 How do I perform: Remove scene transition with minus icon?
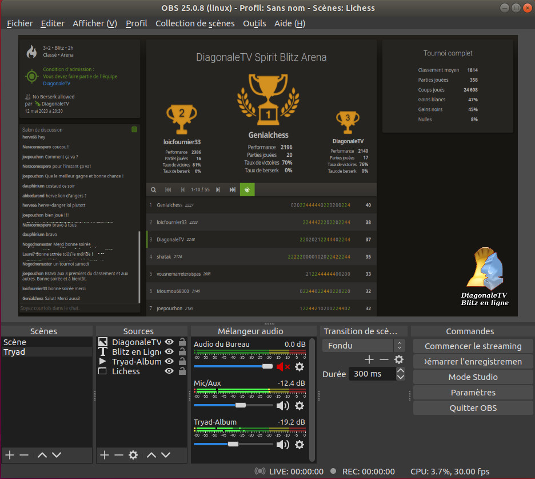tap(384, 359)
